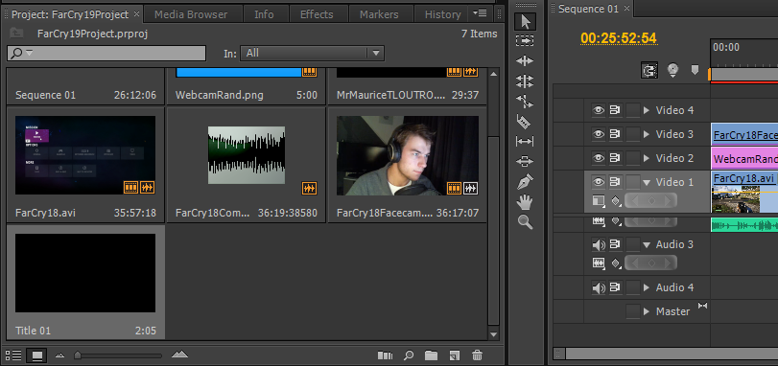This screenshot has width=778, height=366.
Task: Delete selected item with the trash icon
Action: 477,355
